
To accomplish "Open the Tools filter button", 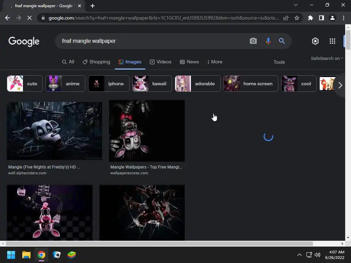I will [279, 62].
